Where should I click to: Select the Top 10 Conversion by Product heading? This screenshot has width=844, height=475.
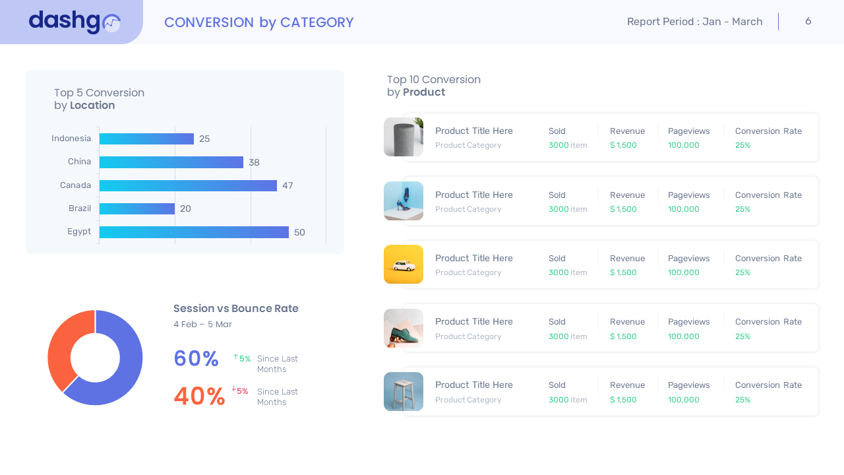pos(433,85)
